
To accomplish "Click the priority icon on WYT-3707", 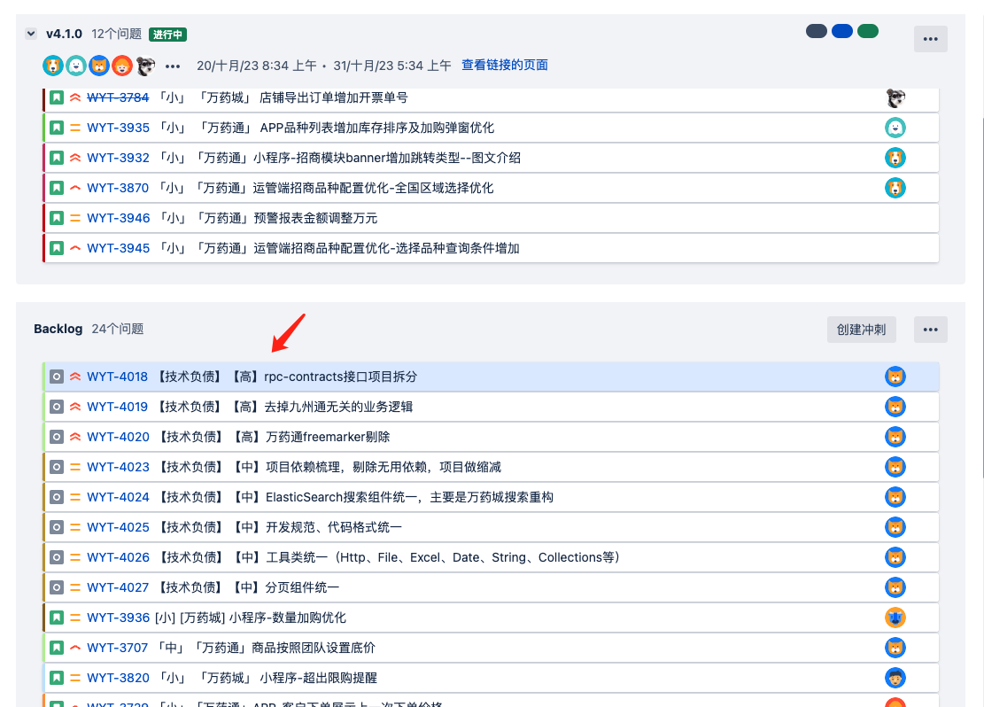I will point(75,648).
